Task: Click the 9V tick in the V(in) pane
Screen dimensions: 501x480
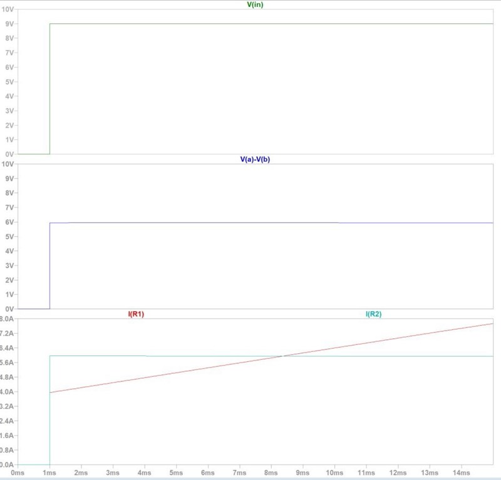Action: click(x=10, y=24)
